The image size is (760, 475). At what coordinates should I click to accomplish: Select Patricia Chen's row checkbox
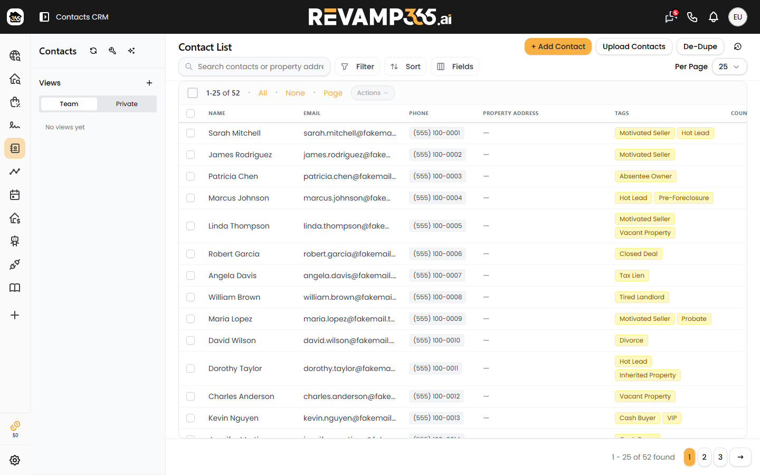click(x=191, y=176)
